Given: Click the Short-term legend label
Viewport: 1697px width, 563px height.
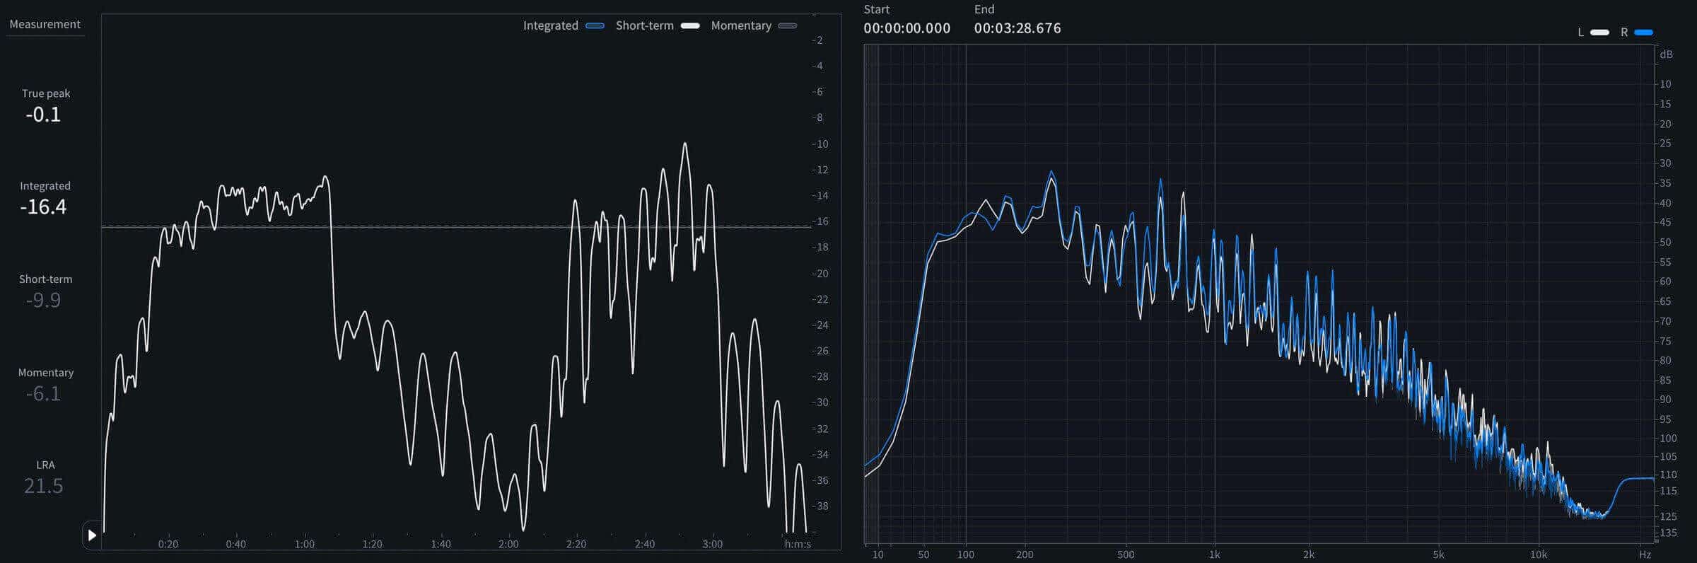Looking at the screenshot, I should [644, 25].
